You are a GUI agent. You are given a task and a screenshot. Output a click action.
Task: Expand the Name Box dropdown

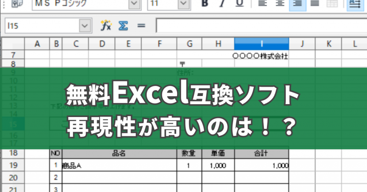[x=85, y=26]
